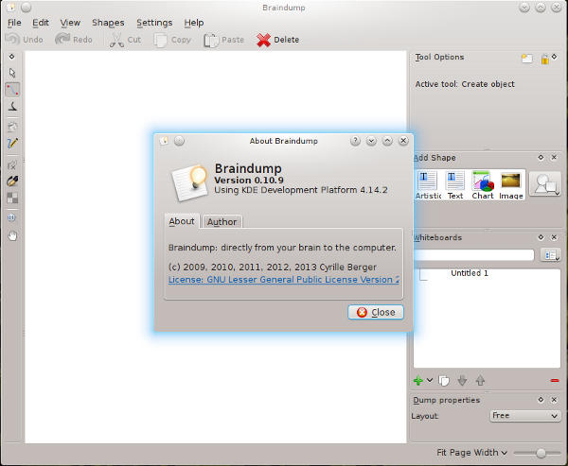Click the zoom slider handle
The height and width of the screenshot is (466, 568).
[x=541, y=453]
